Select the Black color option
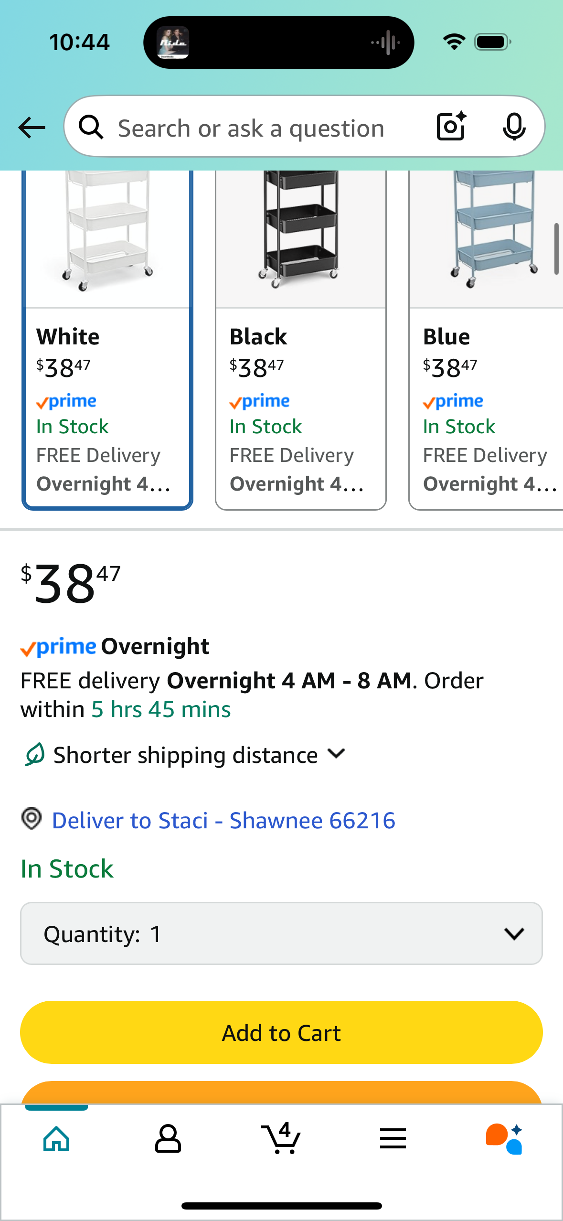The image size is (563, 1221). (x=301, y=340)
